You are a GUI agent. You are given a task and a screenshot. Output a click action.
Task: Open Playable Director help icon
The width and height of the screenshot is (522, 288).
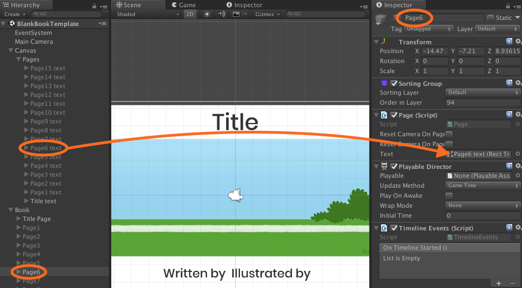[509, 166]
